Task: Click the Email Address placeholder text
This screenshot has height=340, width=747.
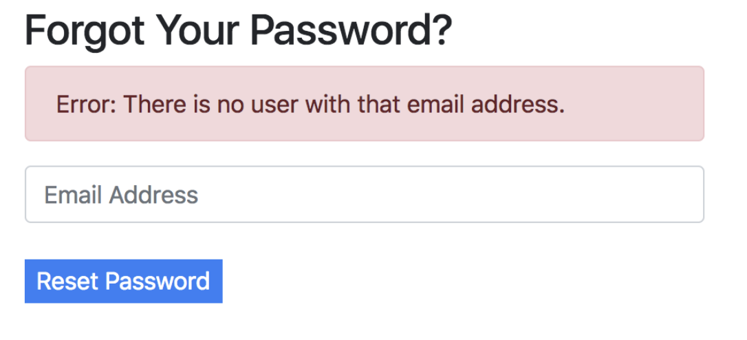Action: coord(121,195)
